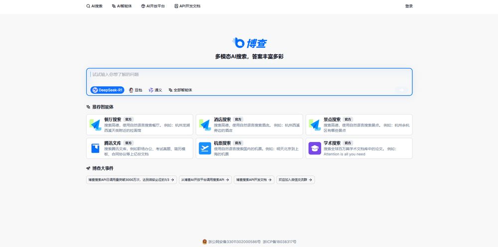Go to AI开放平台 nav item
This screenshot has width=498, height=247.
(x=153, y=6)
